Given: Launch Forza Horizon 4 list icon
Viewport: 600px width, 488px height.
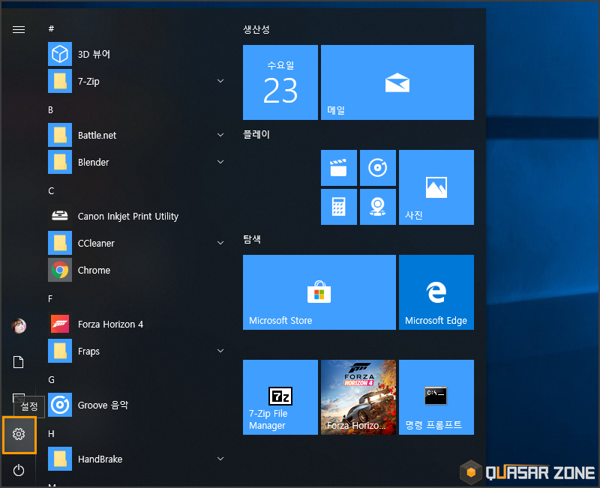Looking at the screenshot, I should (x=60, y=324).
